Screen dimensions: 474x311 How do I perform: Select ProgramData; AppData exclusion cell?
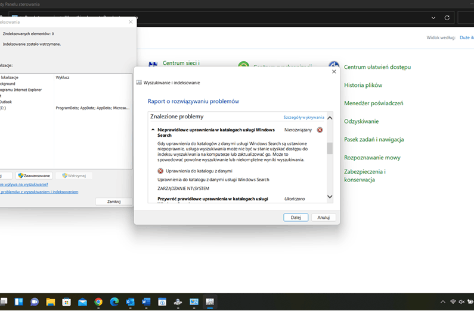[92, 108]
